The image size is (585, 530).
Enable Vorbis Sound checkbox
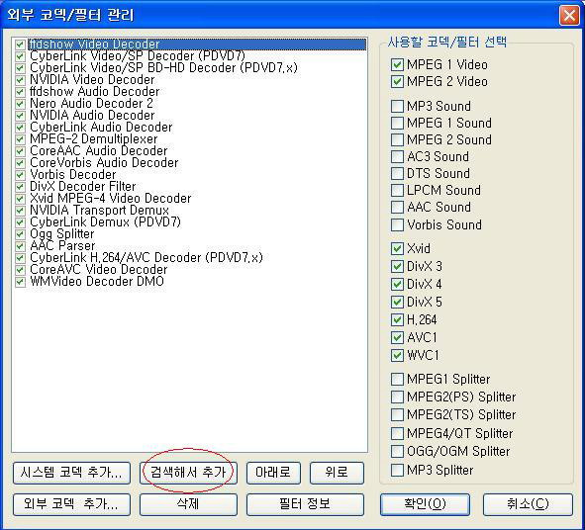397,224
